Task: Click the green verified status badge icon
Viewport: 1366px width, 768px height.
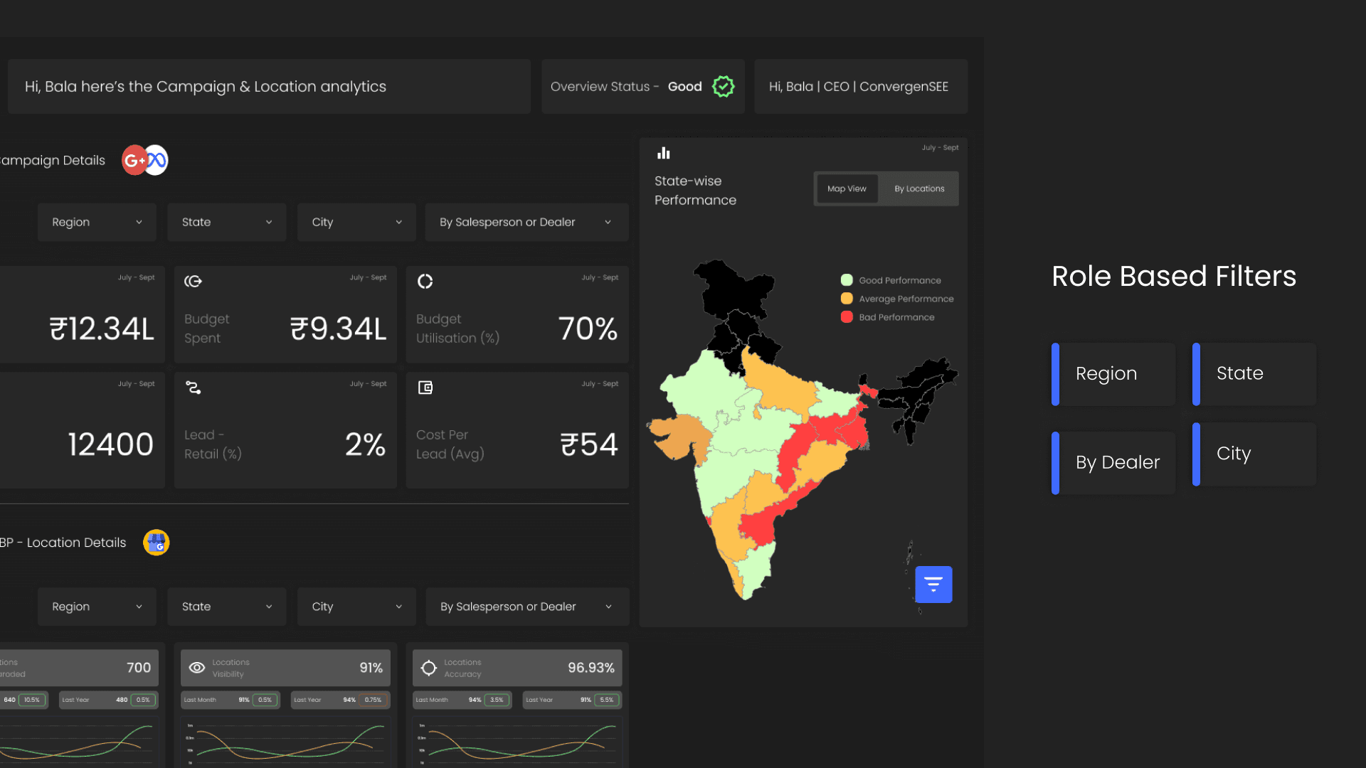Action: coord(724,87)
